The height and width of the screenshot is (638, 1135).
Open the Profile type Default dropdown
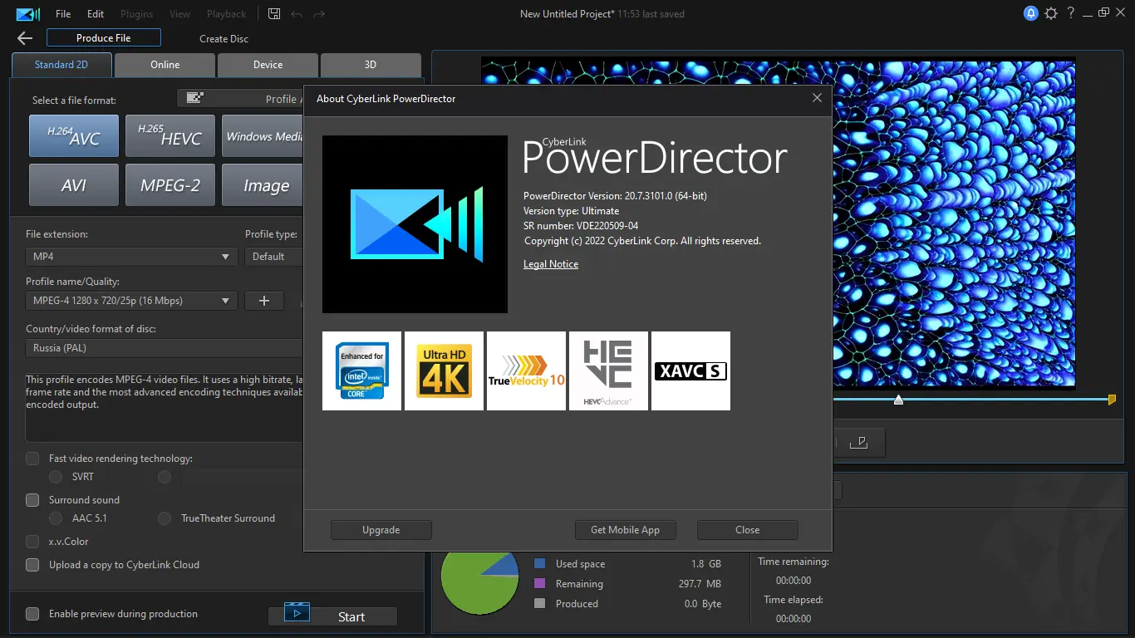(x=274, y=257)
